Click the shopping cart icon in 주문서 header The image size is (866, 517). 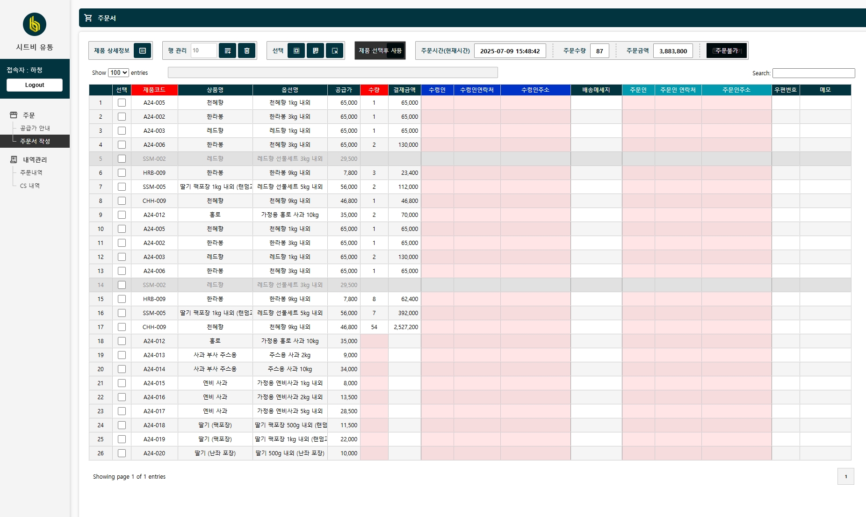coord(88,18)
